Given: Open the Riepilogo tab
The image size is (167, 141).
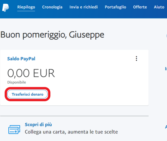Looking at the screenshot, I should [x=26, y=7].
